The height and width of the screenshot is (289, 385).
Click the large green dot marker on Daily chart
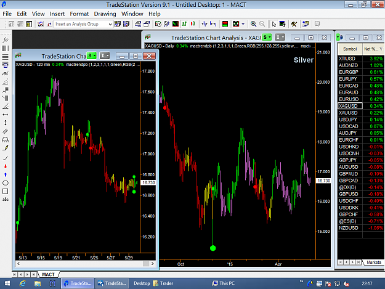click(x=213, y=248)
